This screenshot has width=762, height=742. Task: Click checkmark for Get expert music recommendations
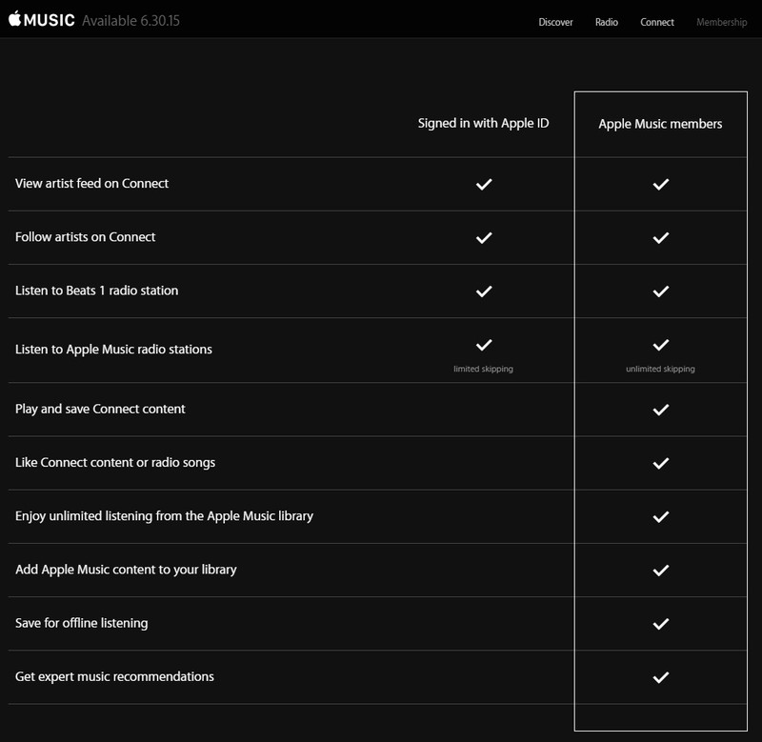pos(660,677)
